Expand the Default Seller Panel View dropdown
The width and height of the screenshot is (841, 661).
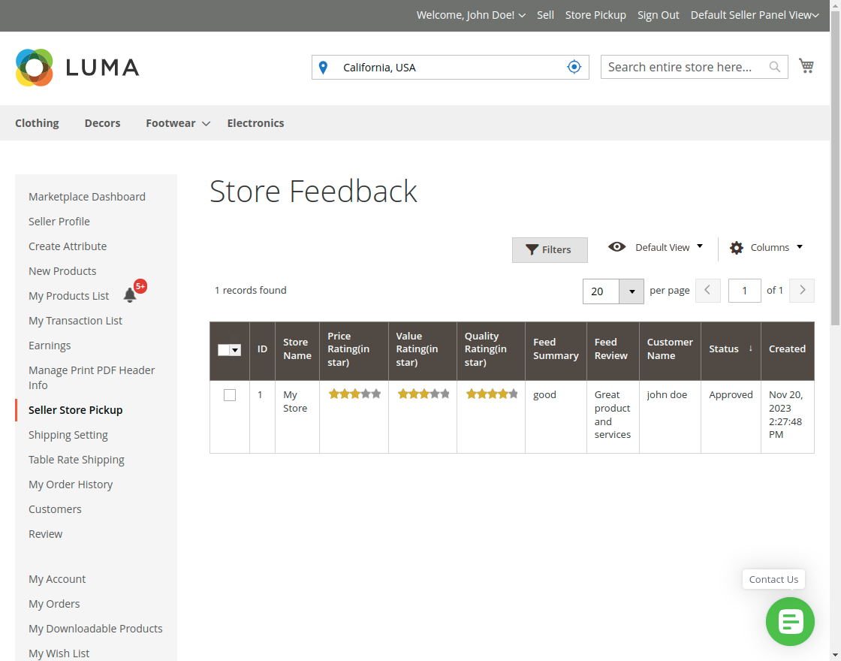click(x=754, y=14)
